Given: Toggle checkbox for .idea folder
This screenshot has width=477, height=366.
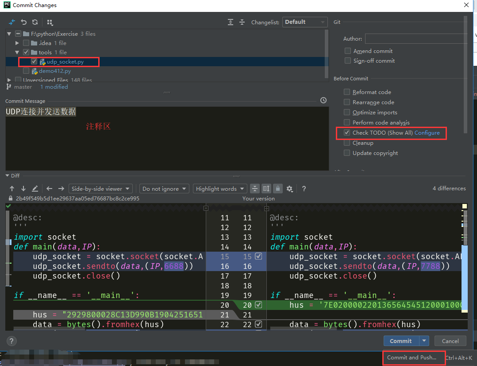Looking at the screenshot, I should (x=26, y=43).
